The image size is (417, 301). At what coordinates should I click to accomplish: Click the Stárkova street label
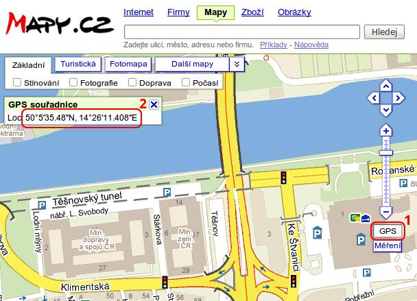point(158,229)
